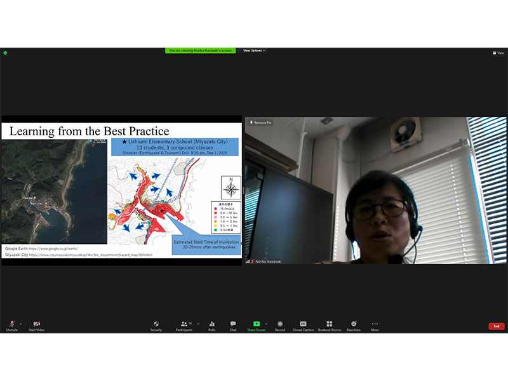The width and height of the screenshot is (508, 381).
Task: Open the Chat panel
Action: pyautogui.click(x=233, y=325)
